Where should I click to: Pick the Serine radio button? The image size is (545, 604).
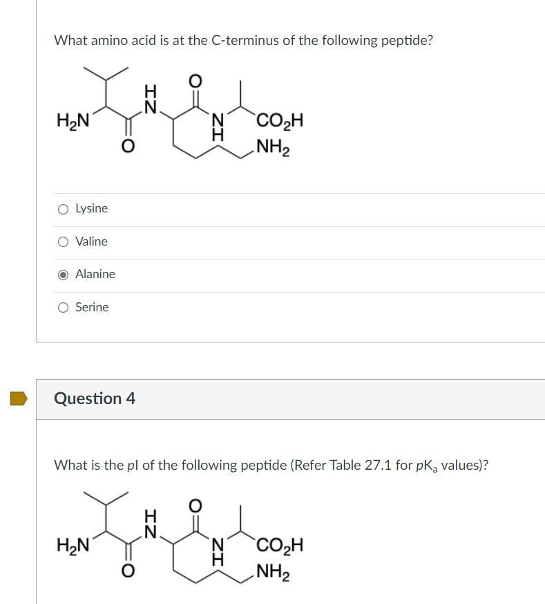[63, 307]
